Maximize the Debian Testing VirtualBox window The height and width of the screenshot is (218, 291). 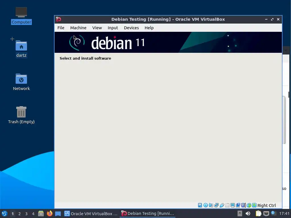[272, 19]
